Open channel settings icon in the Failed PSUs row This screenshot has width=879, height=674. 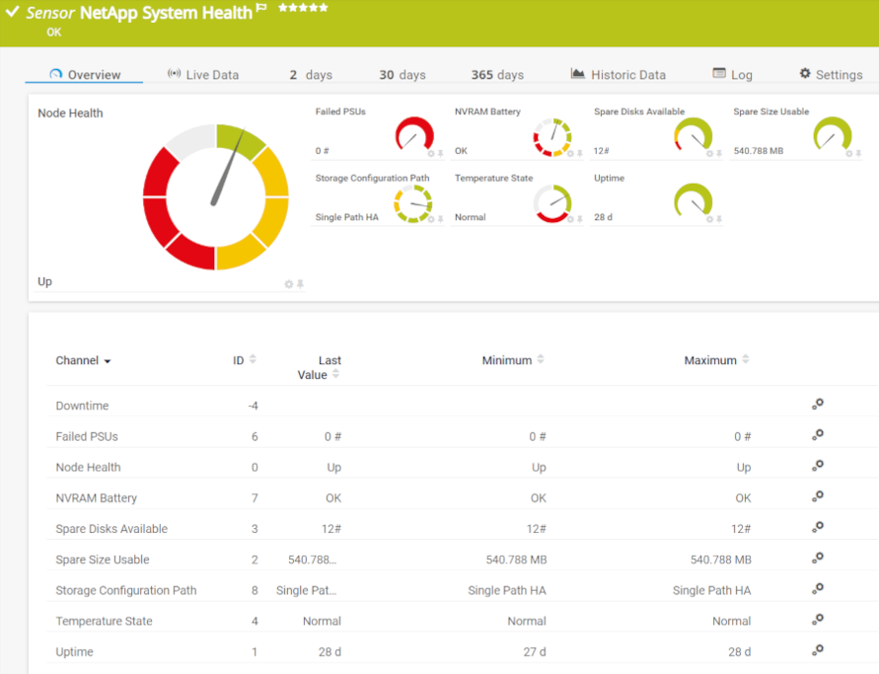pyautogui.click(x=817, y=435)
